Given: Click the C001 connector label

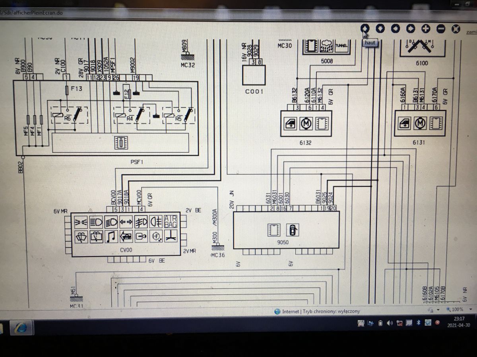Looking at the screenshot, I should 254,91.
